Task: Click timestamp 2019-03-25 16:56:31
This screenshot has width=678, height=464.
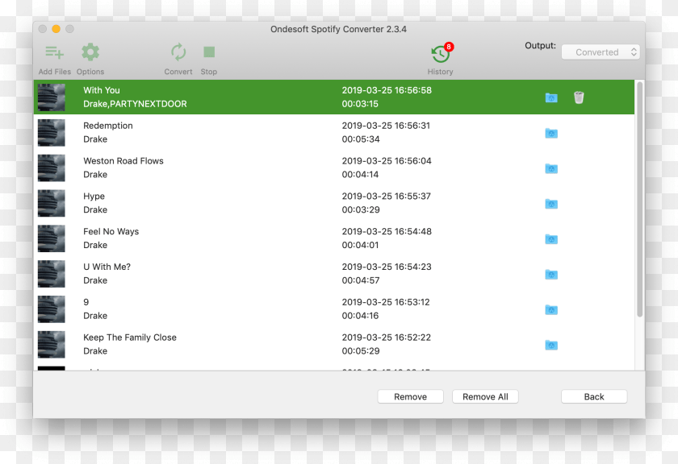Action: pos(386,126)
